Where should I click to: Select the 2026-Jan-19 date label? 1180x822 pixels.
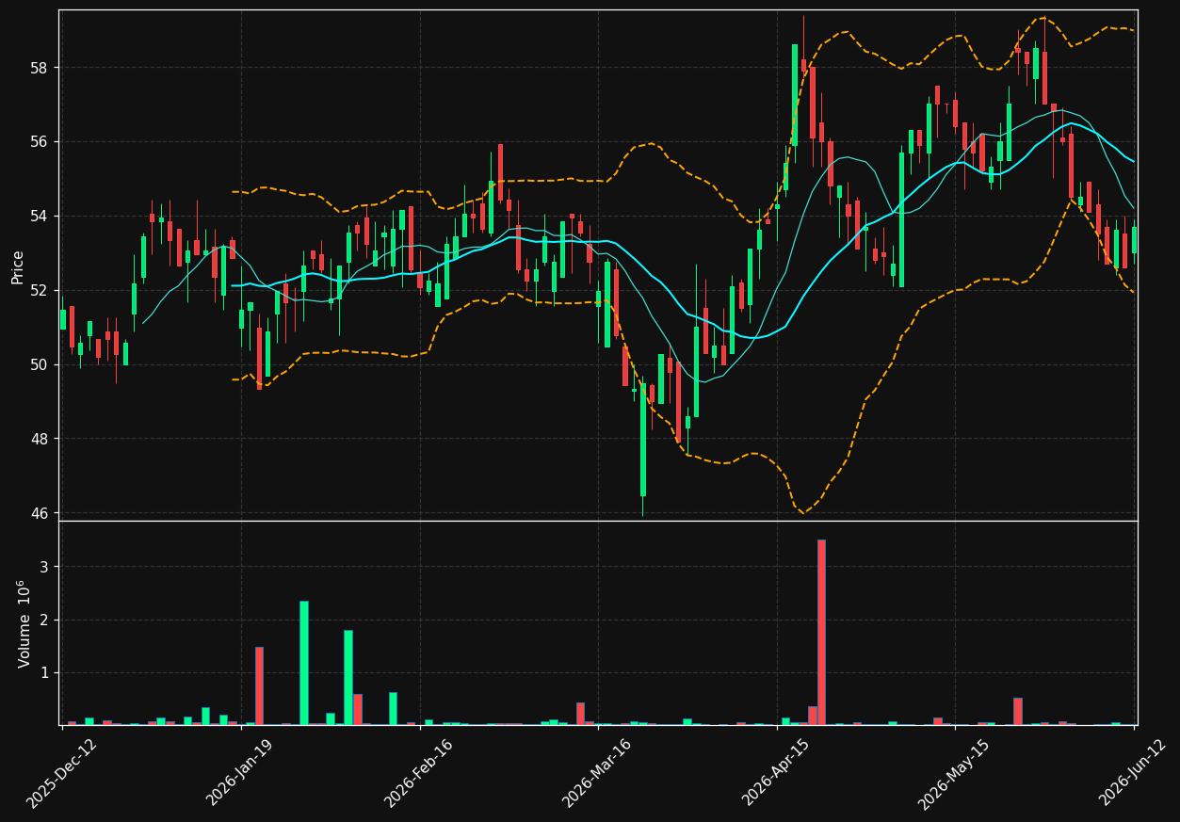coord(240,772)
